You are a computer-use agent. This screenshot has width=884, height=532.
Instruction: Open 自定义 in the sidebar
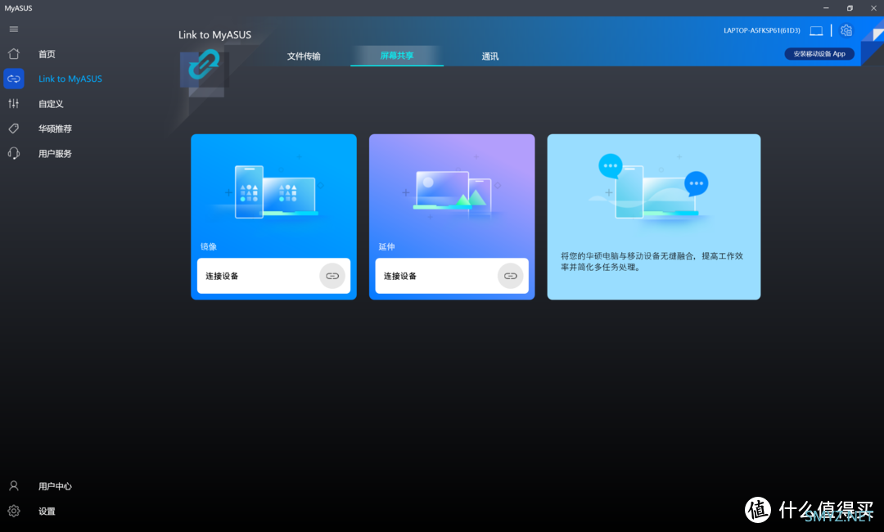51,104
